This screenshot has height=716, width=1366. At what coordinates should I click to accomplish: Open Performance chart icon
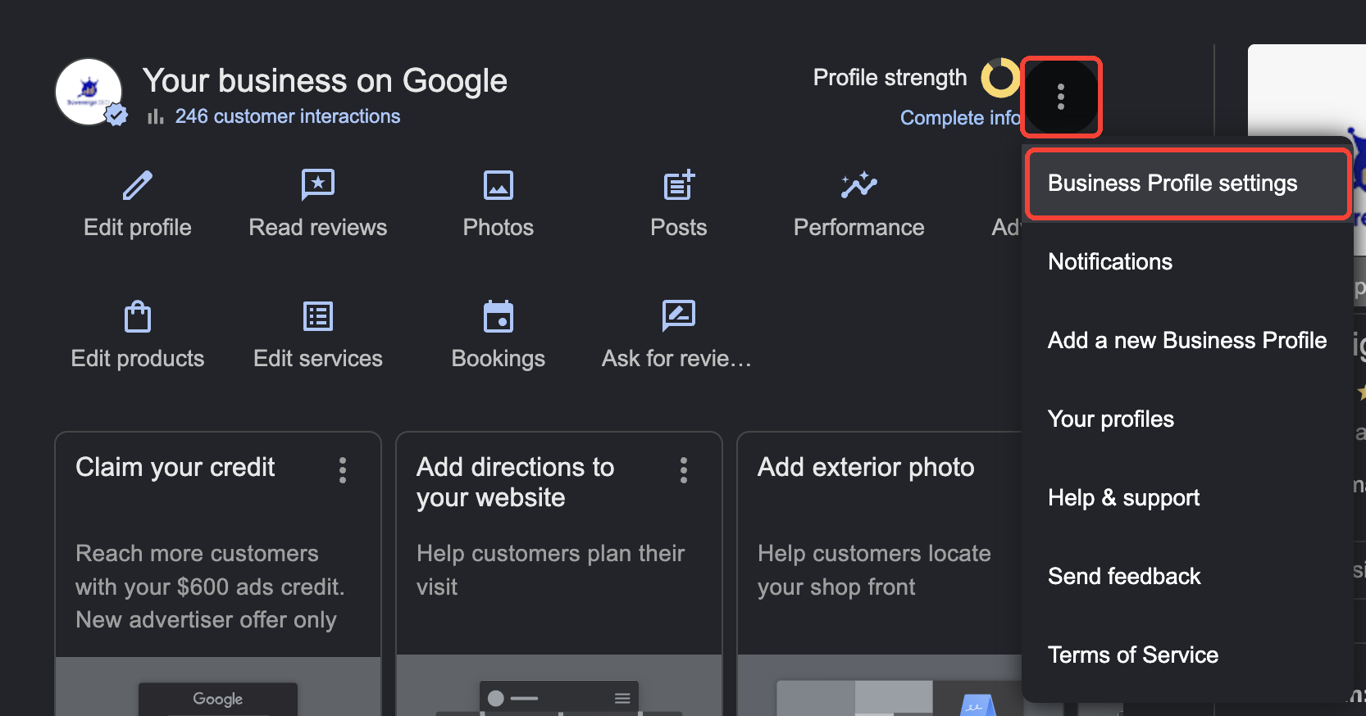click(859, 185)
